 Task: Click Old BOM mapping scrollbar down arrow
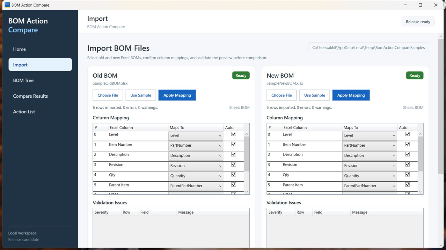246,192
